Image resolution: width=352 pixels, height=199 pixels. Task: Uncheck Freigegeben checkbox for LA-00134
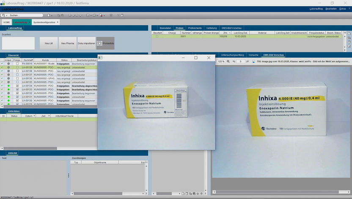(x=17, y=86)
